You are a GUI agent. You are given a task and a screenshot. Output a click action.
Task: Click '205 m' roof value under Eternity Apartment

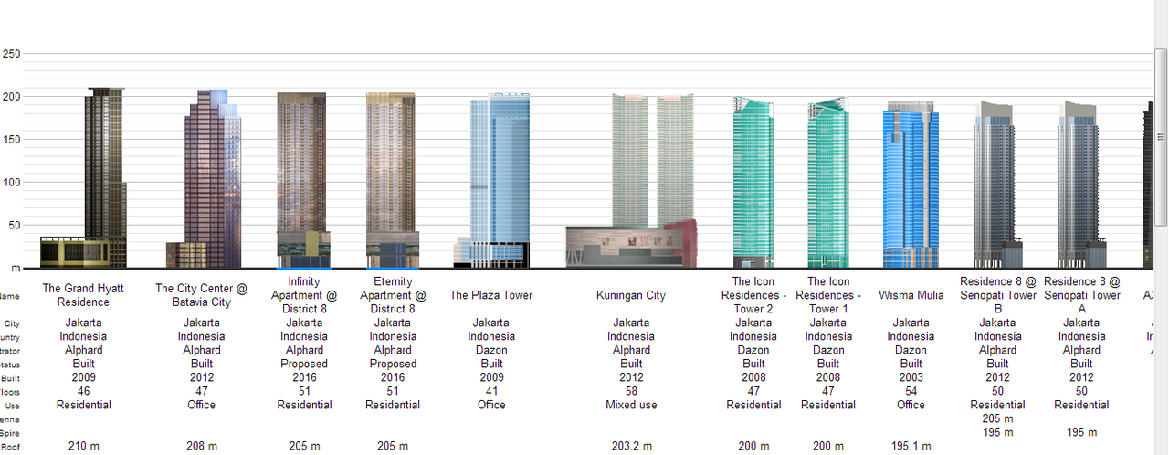(393, 446)
